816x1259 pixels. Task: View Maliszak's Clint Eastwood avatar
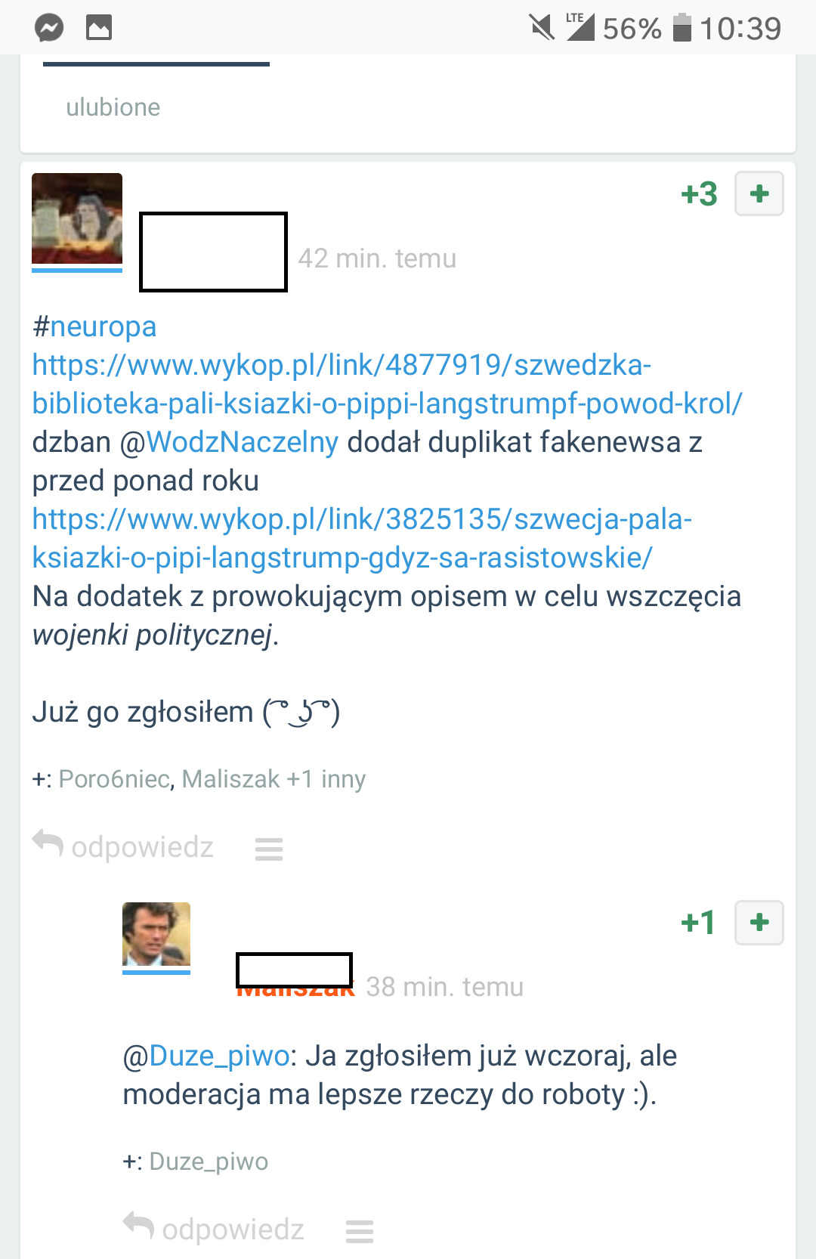pyautogui.click(x=156, y=936)
